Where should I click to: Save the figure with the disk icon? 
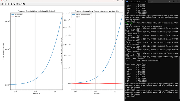tap(24, 4)
